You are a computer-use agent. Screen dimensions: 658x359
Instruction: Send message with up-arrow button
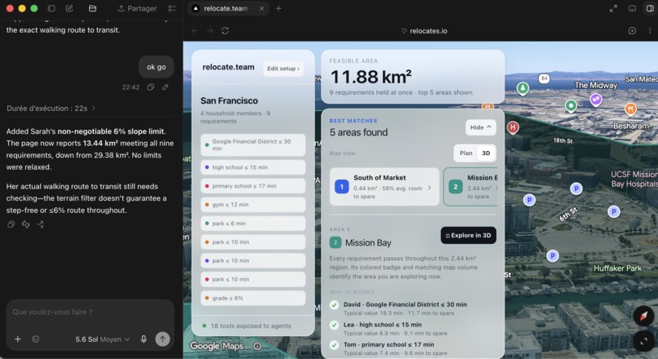click(162, 339)
